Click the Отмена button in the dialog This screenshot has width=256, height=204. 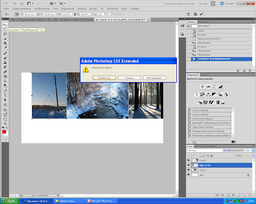[x=129, y=78]
